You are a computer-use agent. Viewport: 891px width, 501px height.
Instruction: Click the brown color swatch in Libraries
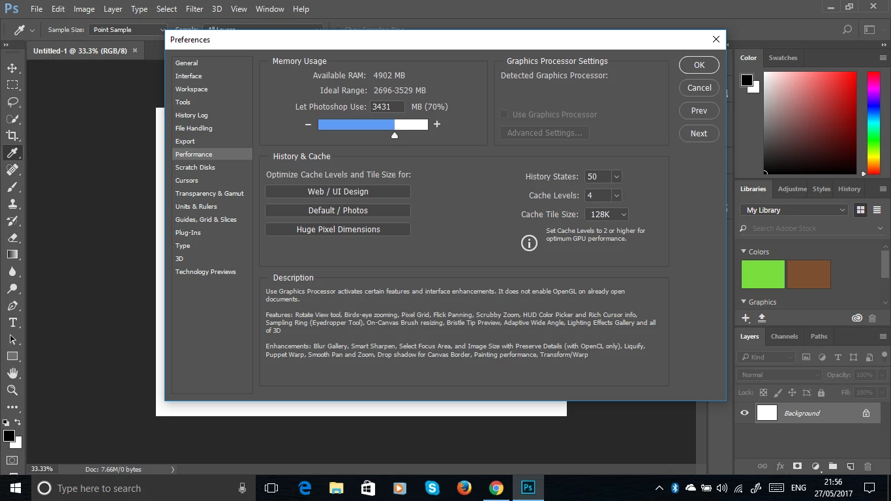coord(809,274)
